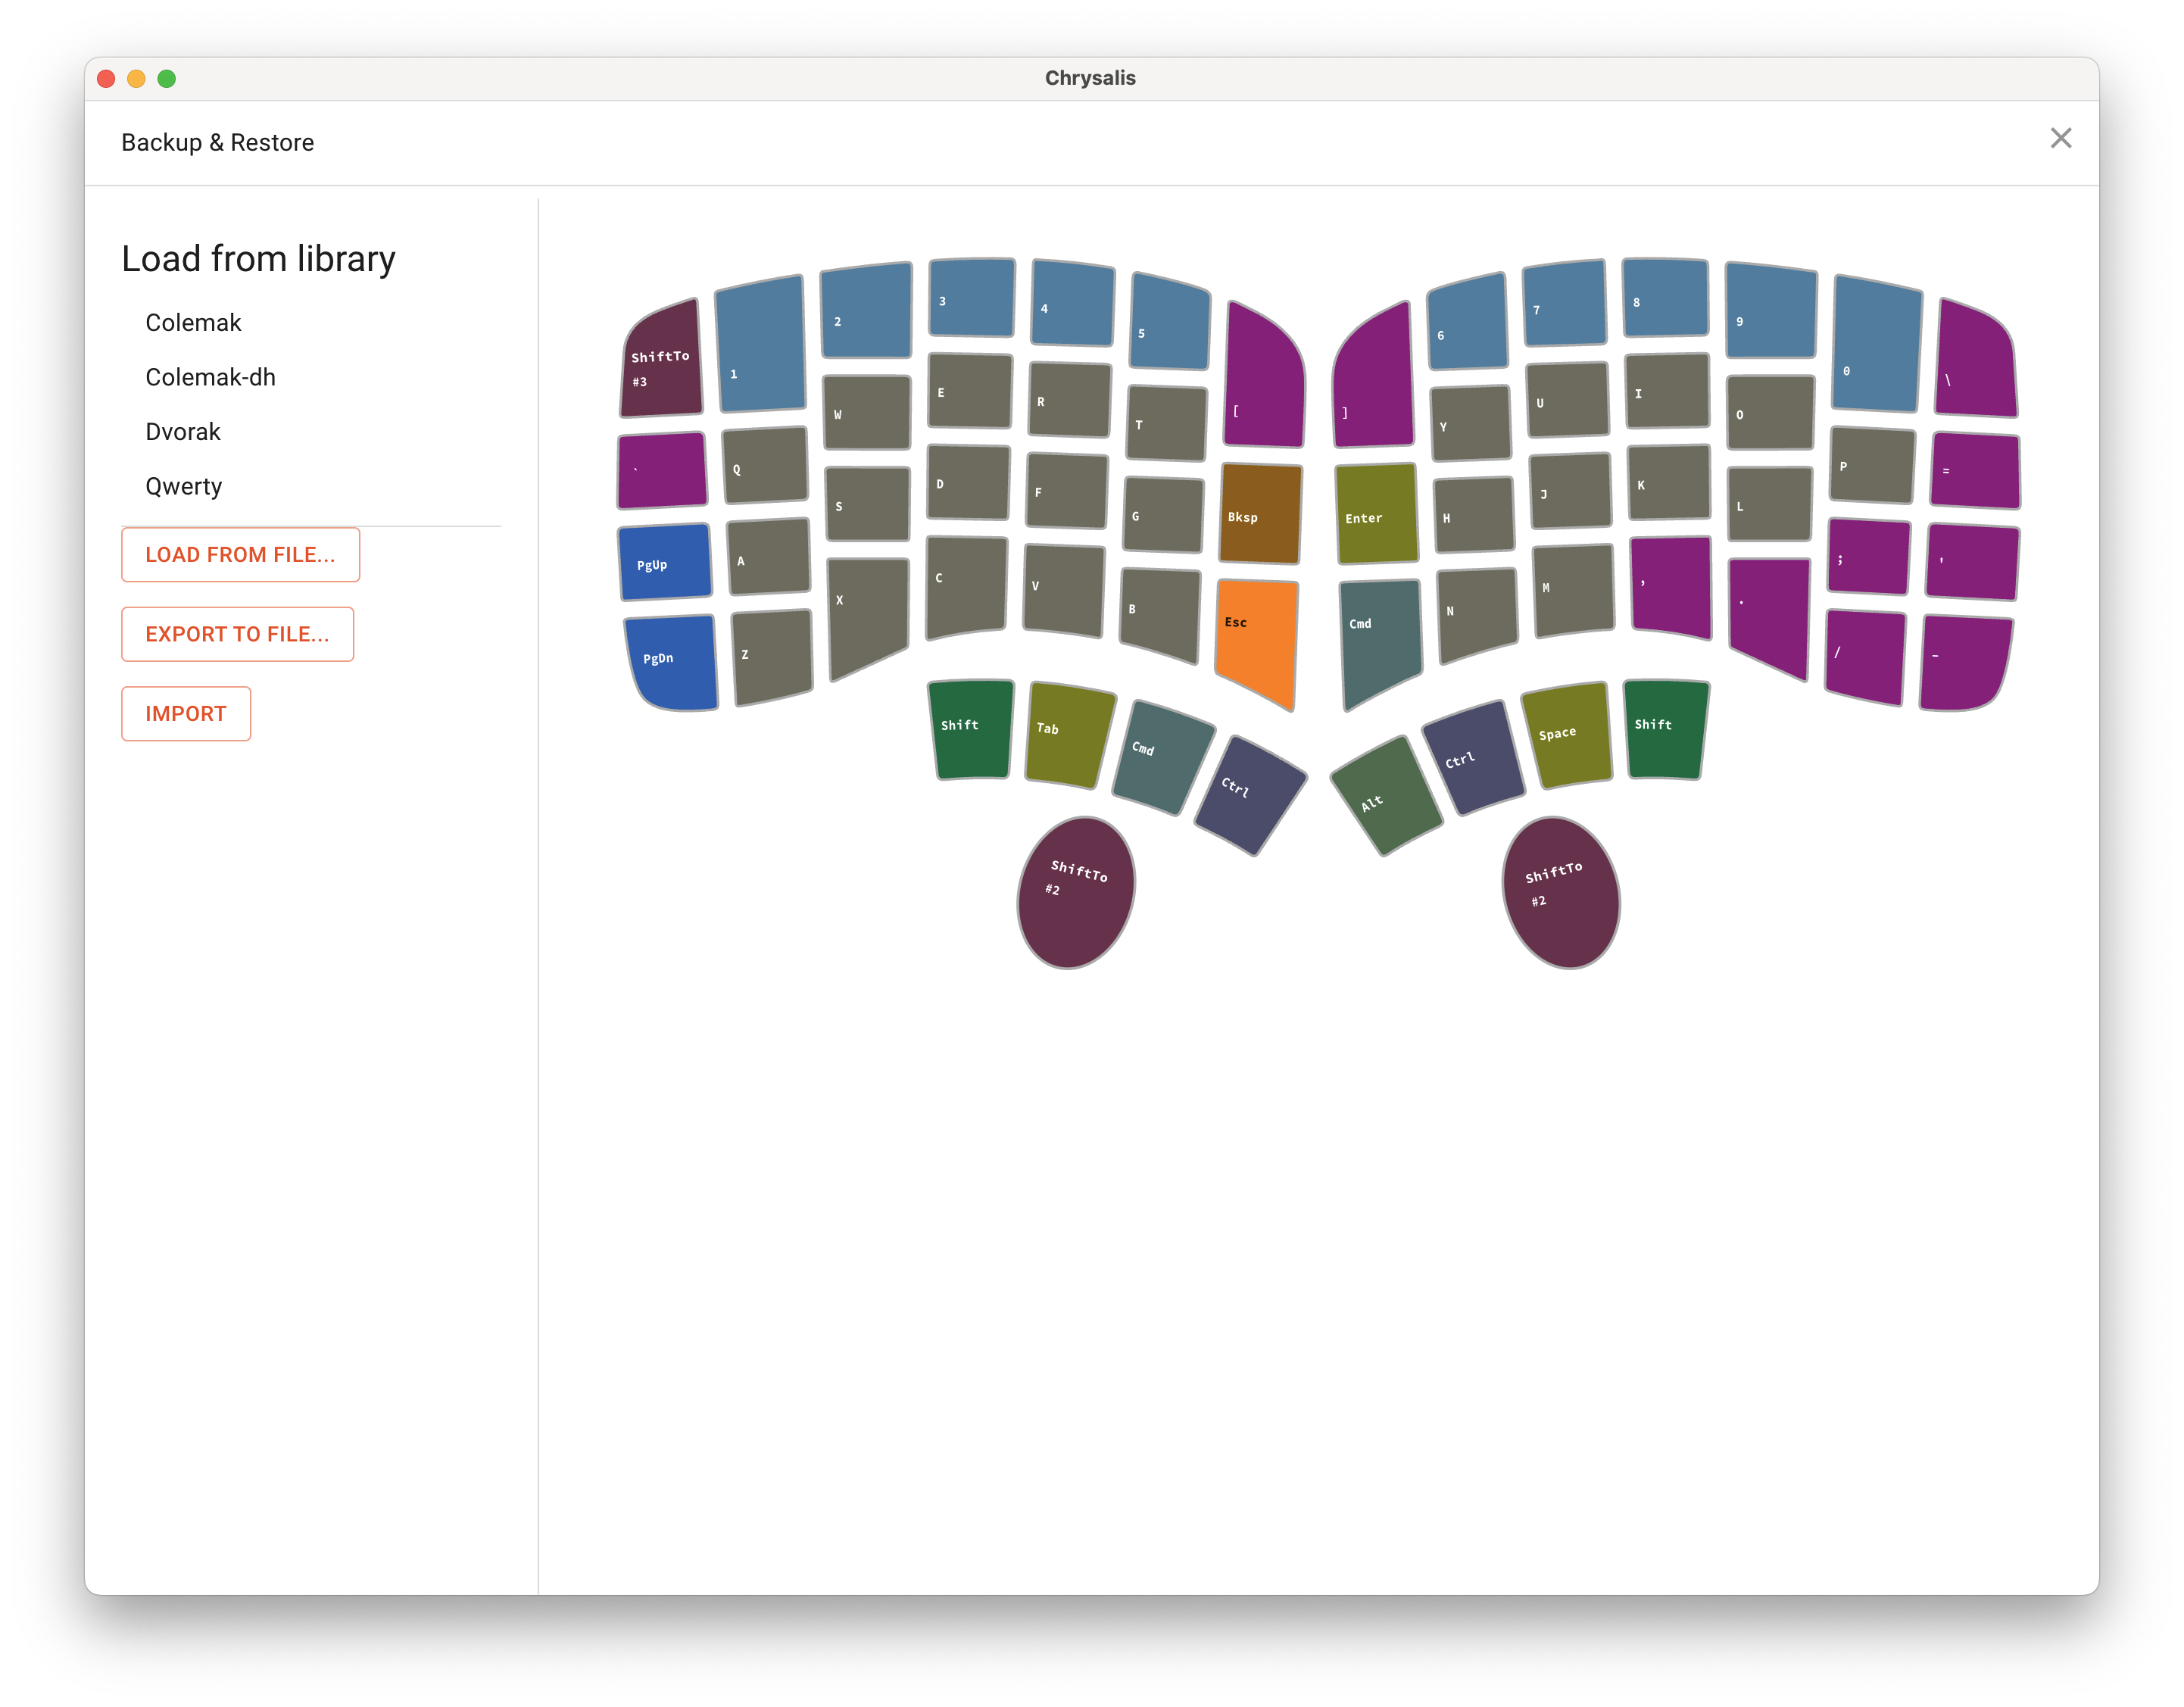Screen dimensions: 2184x1707
Task: Click the LOAD FROM FILE button
Action: click(240, 554)
